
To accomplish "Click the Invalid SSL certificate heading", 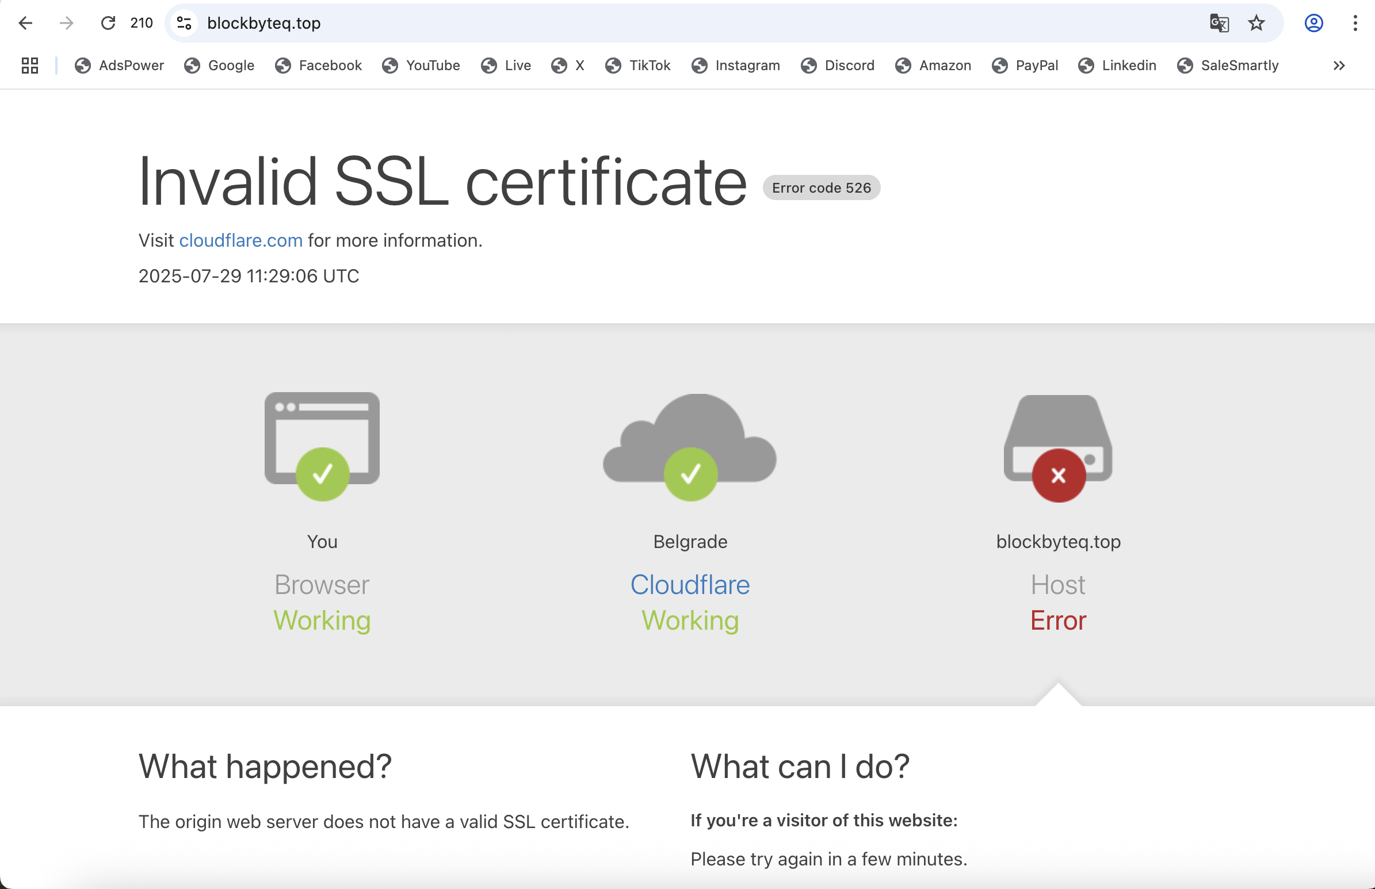I will pyautogui.click(x=443, y=181).
